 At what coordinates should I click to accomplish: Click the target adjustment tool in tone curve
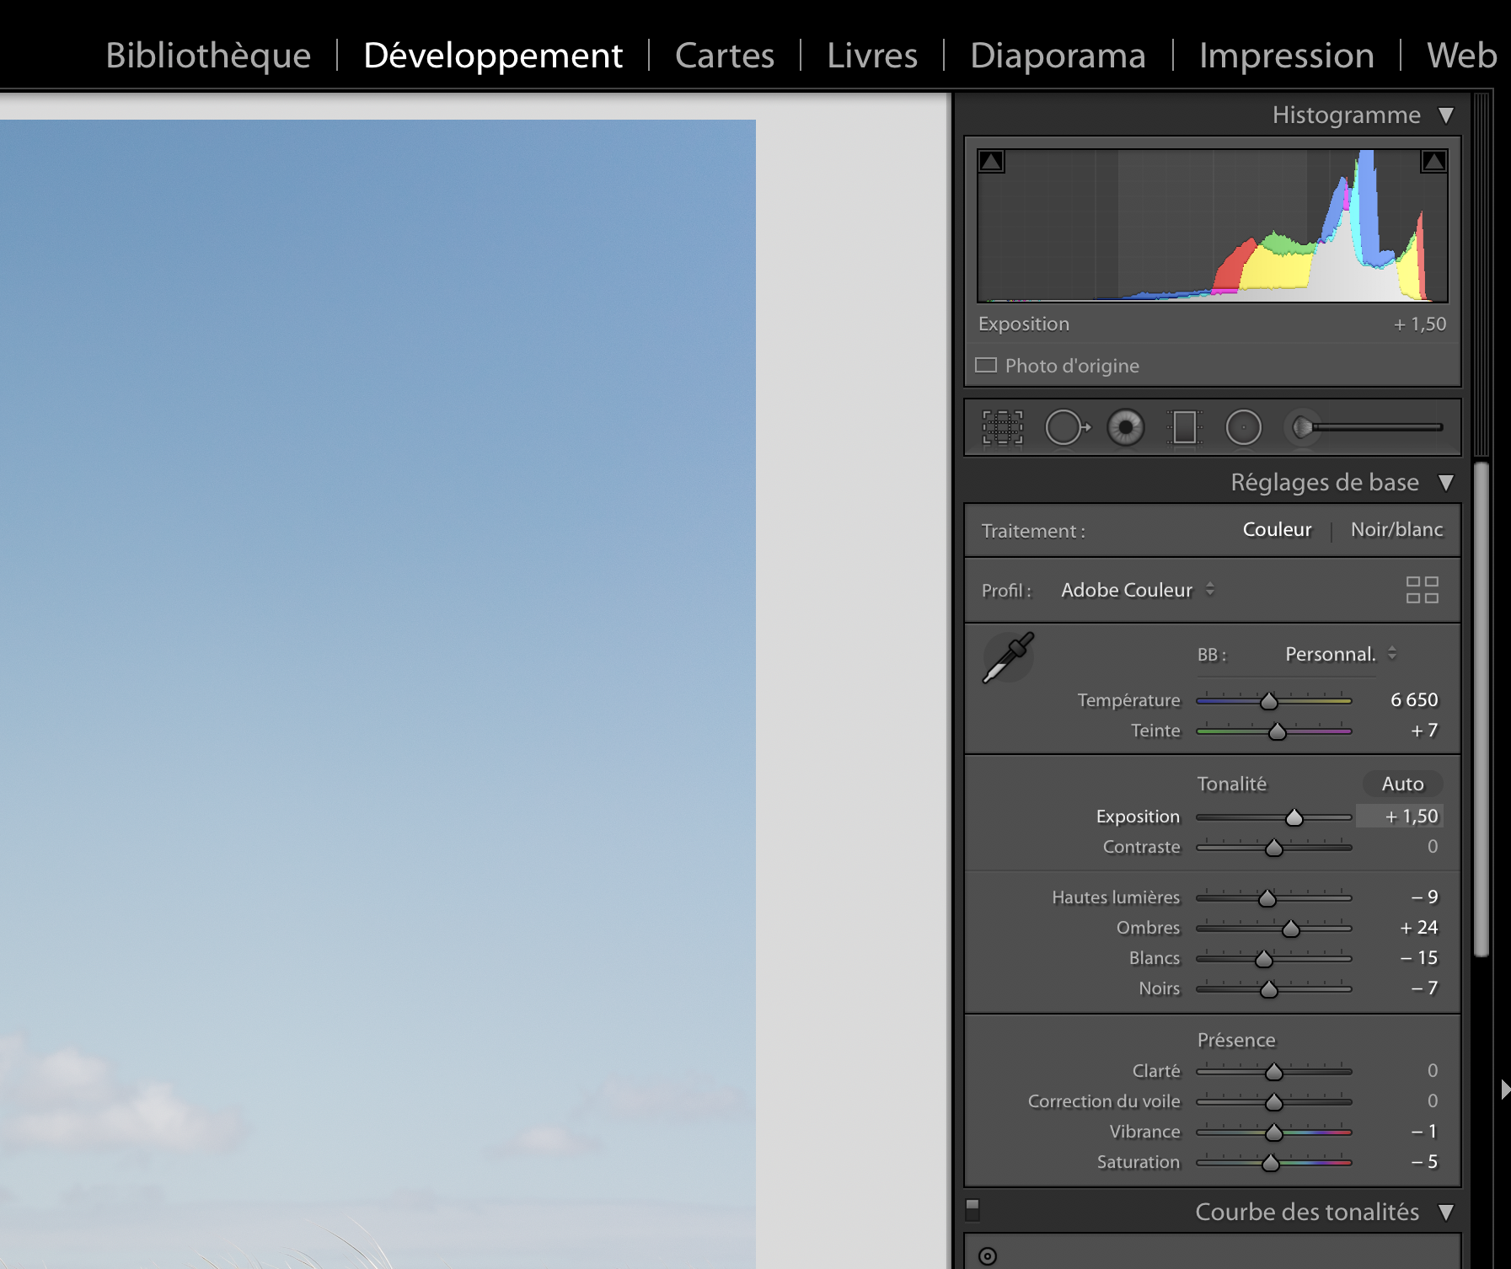(x=988, y=1256)
